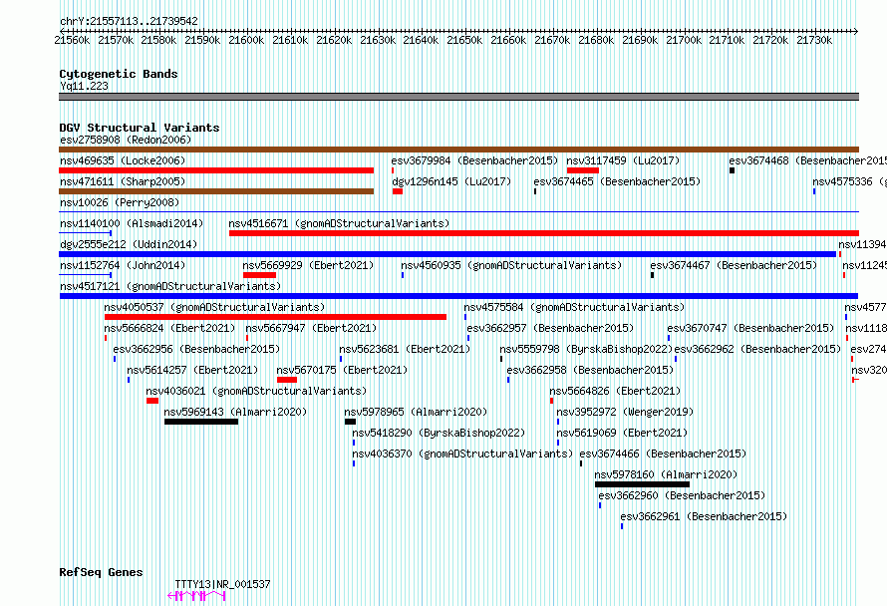Select the dgv2555e212 (Uddin2014) blue bar
The image size is (887, 606).
point(447,254)
